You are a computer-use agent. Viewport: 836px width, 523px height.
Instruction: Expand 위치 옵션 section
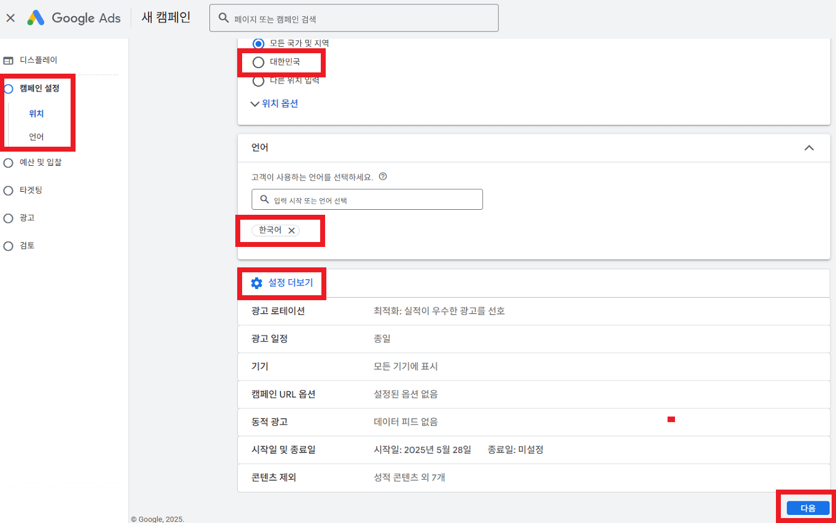tap(274, 104)
